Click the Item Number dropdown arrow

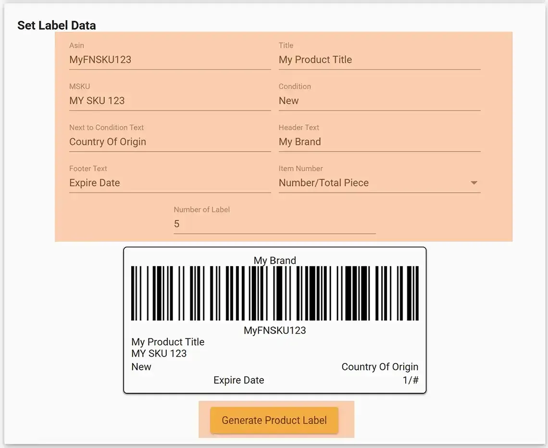(473, 183)
